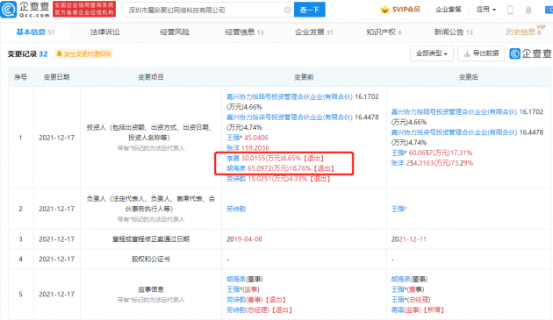The width and height of the screenshot is (553, 320).
Task: Open the 全部类型 filter dropdown
Action: click(432, 53)
